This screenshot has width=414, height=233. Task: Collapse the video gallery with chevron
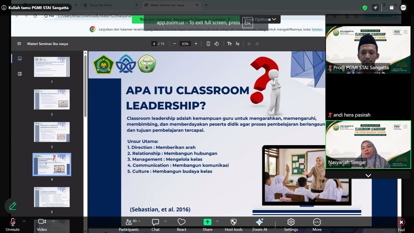coord(368,175)
